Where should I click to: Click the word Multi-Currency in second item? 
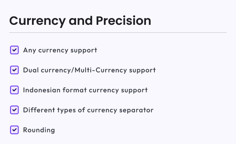pos(101,70)
